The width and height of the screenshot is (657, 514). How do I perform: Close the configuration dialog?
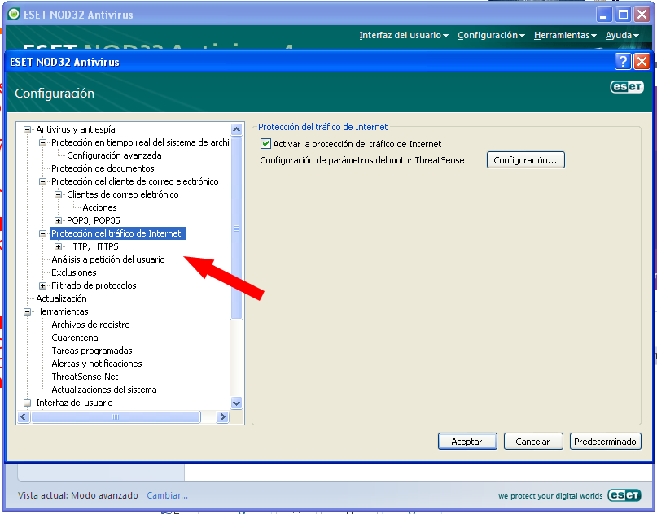pyautogui.click(x=642, y=62)
